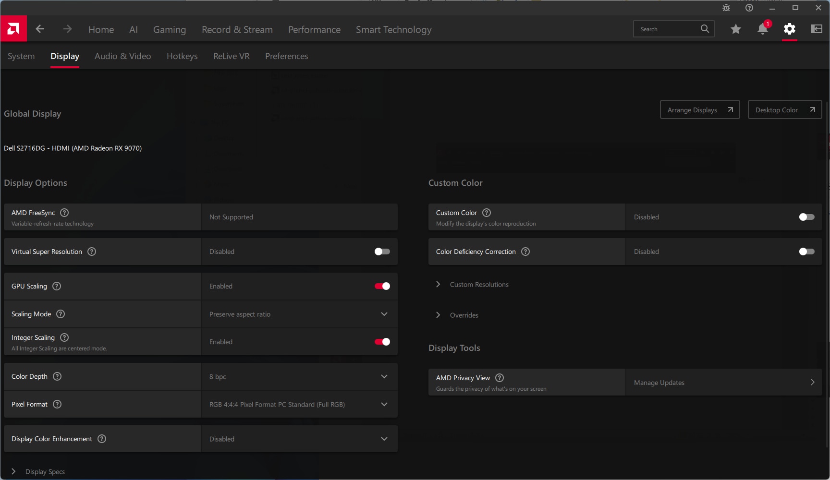Screen dimensions: 830x480
Task: Toggle the sidebar panel icon
Action: point(816,29)
